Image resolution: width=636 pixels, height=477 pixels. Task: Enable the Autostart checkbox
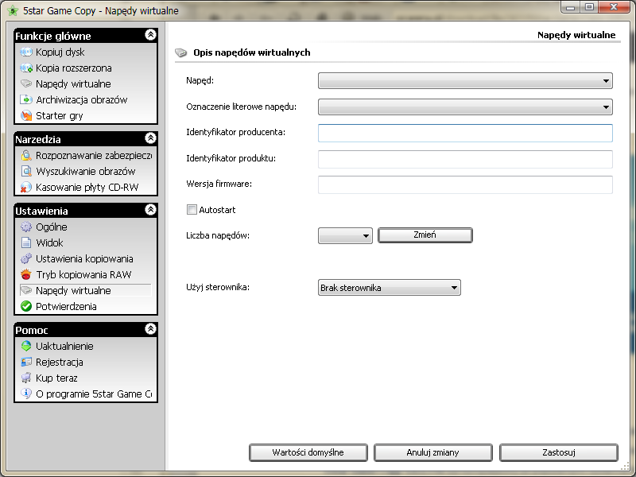coord(192,209)
